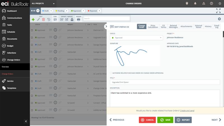Click the second export/import icon
The height and width of the screenshot is (126, 224).
coord(67,20)
